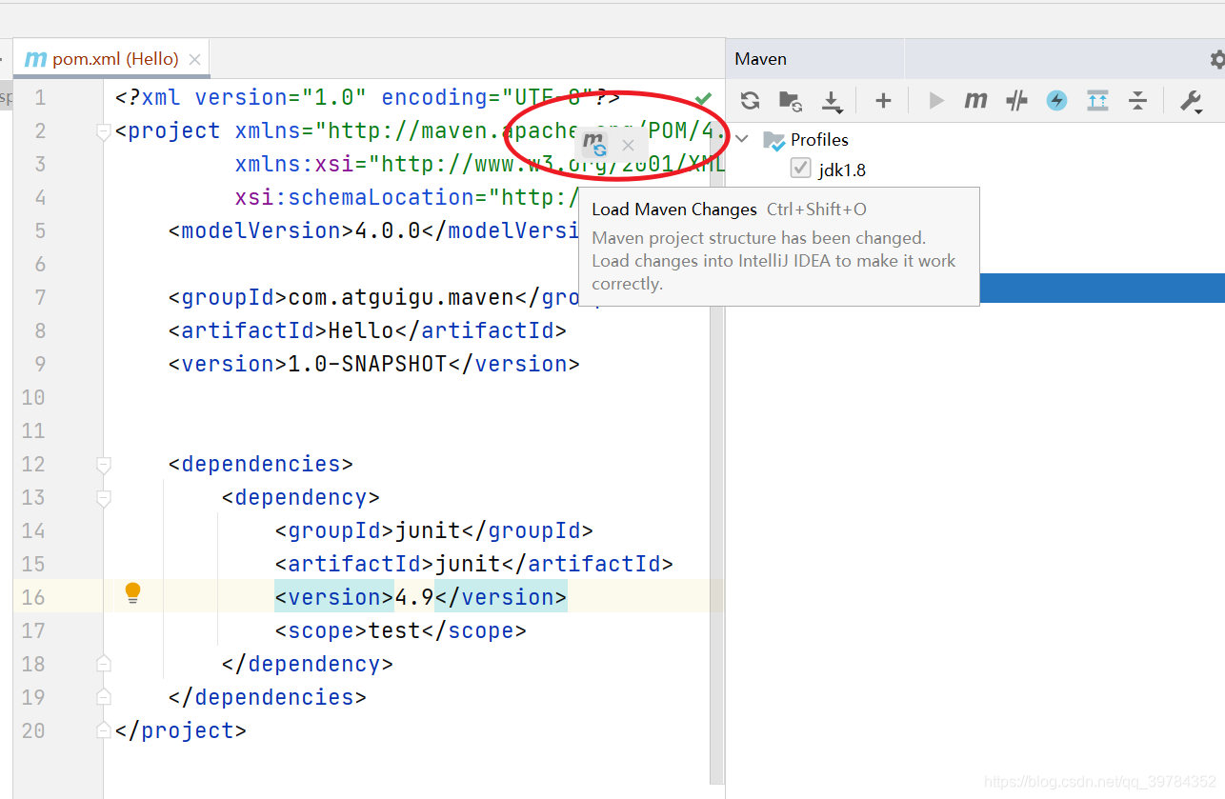Fold the project element at line 2
1225x799 pixels.
click(104, 132)
